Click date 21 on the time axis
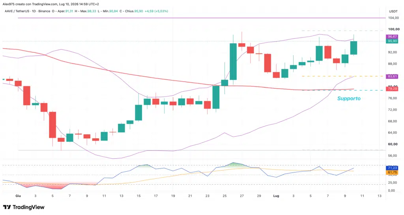Screen dimensions: 404x215 (x=190, y=196)
